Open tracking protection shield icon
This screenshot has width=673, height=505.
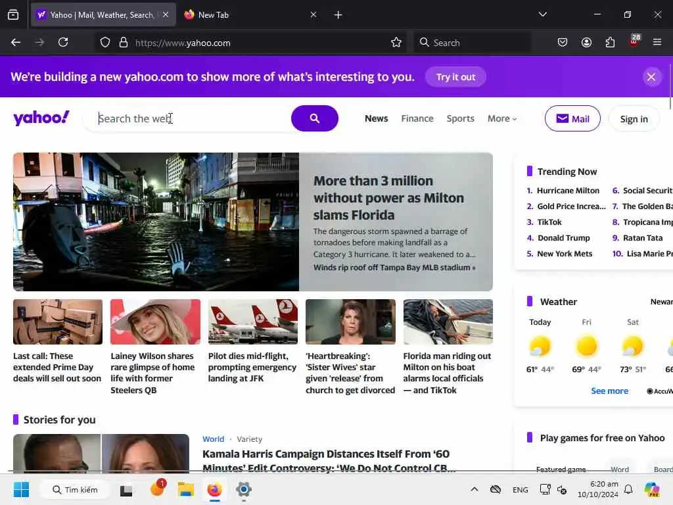tap(105, 43)
